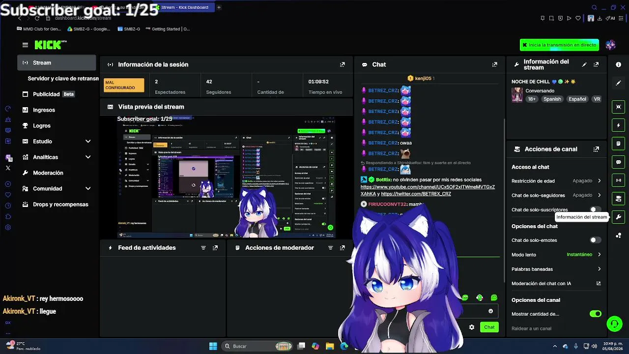This screenshot has width=629, height=354.
Task: Open the Windows Start menu
Action: pyautogui.click(x=213, y=346)
